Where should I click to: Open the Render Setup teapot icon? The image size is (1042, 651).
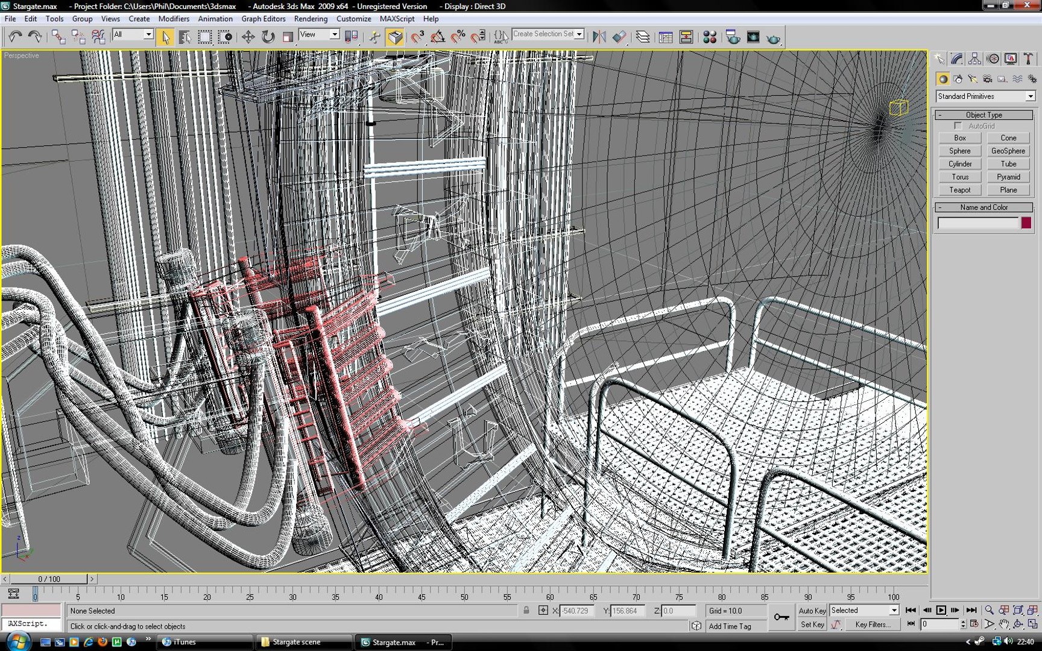733,37
